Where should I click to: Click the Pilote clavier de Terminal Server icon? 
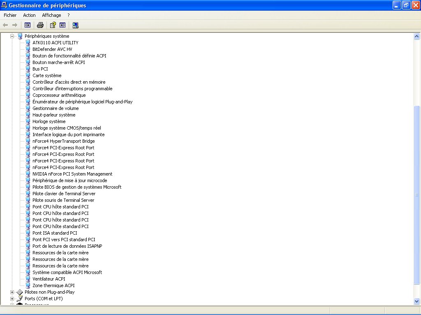tap(28, 194)
